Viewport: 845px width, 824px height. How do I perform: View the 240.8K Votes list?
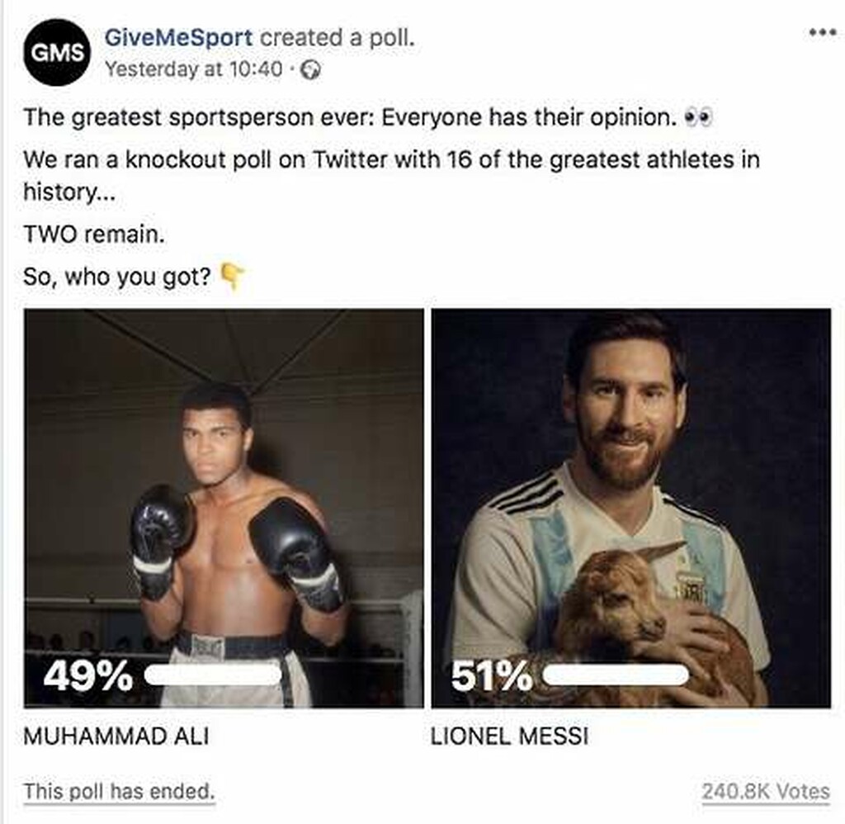(766, 792)
